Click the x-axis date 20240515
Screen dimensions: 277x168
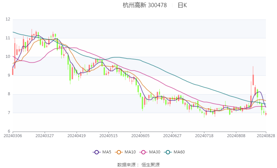[x=109, y=136]
